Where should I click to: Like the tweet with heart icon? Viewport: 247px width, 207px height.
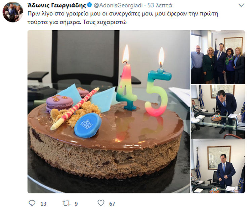pos(101,203)
